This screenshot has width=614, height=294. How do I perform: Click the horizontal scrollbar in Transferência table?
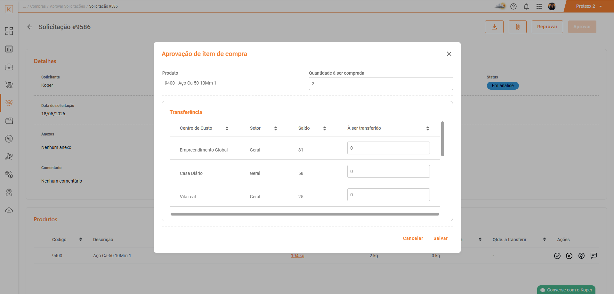click(x=305, y=214)
